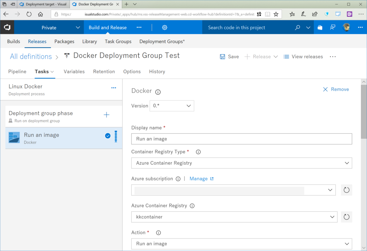Open the History tab

point(157,72)
